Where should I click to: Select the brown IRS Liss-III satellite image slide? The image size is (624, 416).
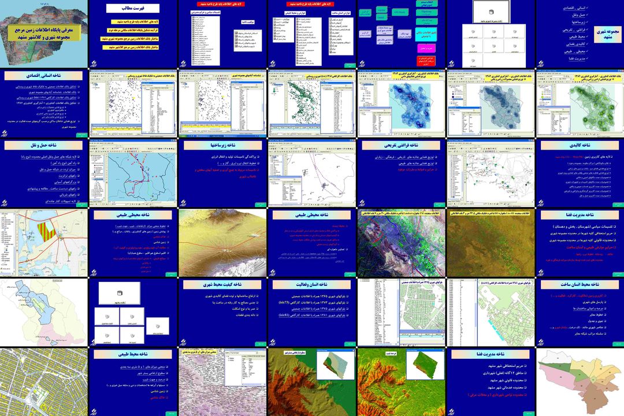tap(491, 243)
